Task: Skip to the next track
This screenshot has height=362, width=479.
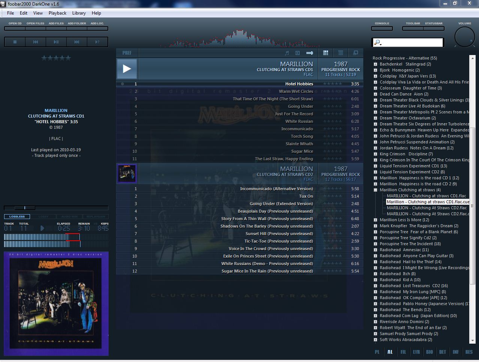Action: click(77, 42)
